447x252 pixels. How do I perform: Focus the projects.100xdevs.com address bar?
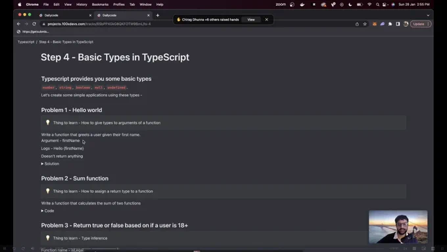pos(197,24)
